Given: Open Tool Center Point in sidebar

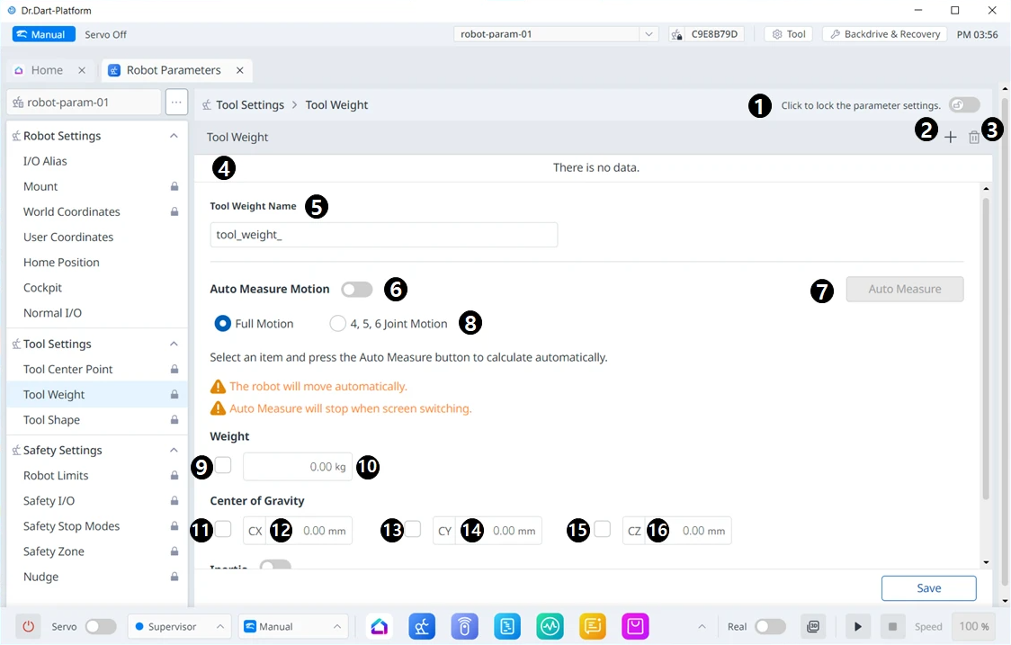Looking at the screenshot, I should point(67,369).
